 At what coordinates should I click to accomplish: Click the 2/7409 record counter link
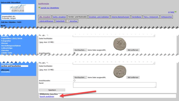tap(171, 12)
